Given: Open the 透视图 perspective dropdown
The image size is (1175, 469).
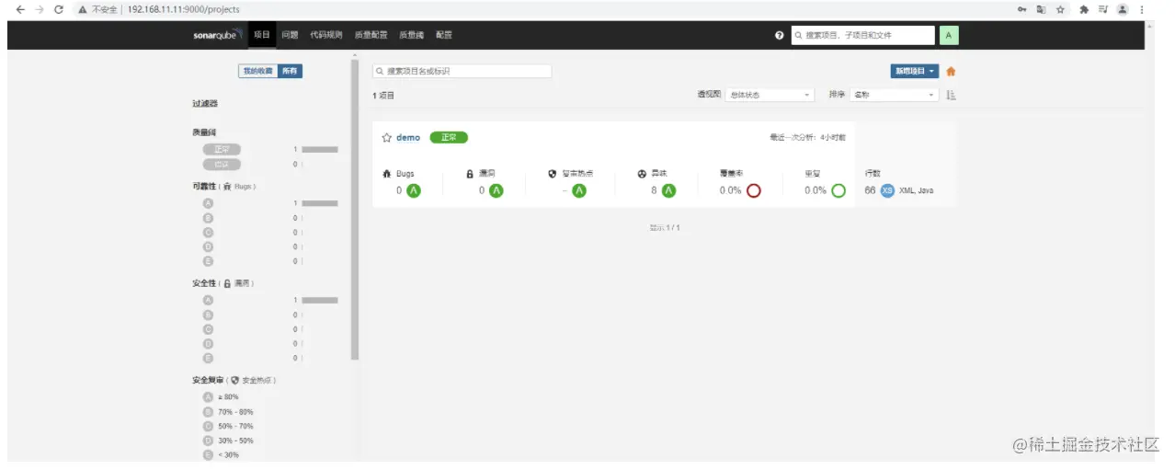Looking at the screenshot, I should coord(769,95).
